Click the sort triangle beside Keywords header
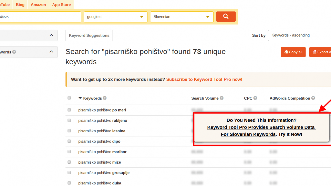331x186 pixels. (80, 98)
